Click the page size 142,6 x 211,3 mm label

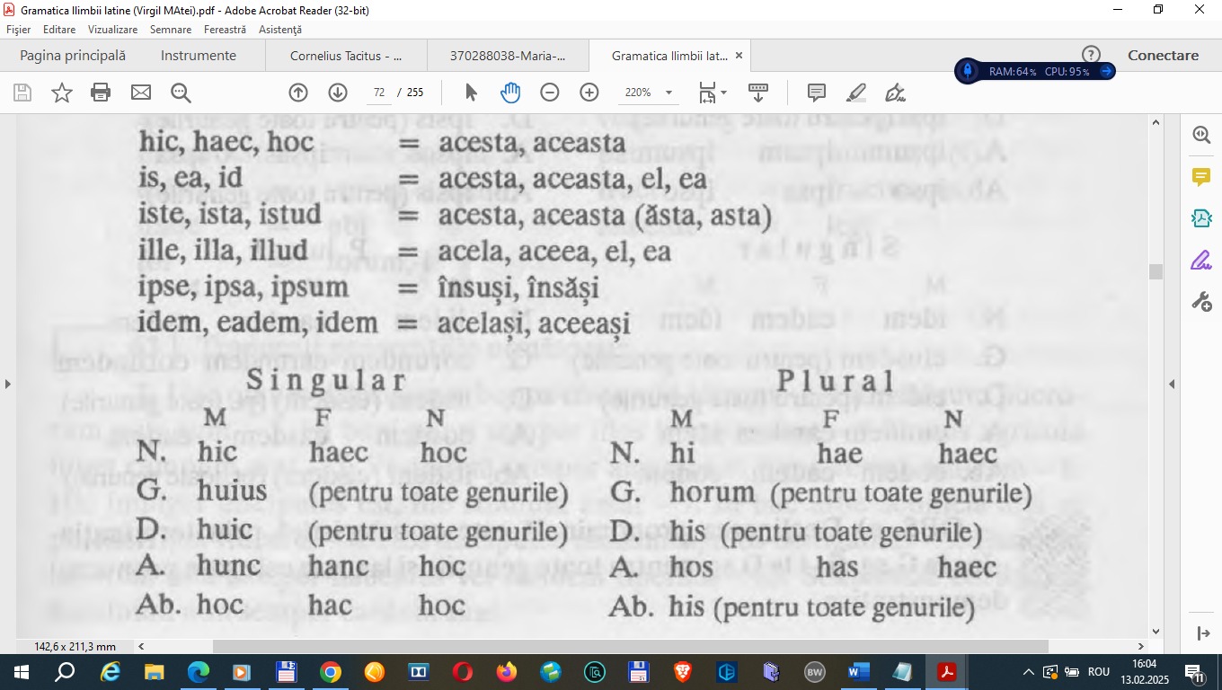tap(75, 646)
